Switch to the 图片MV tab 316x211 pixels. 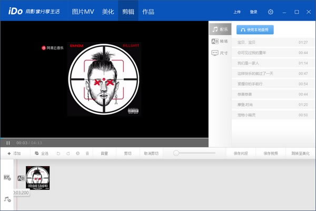tap(82, 12)
